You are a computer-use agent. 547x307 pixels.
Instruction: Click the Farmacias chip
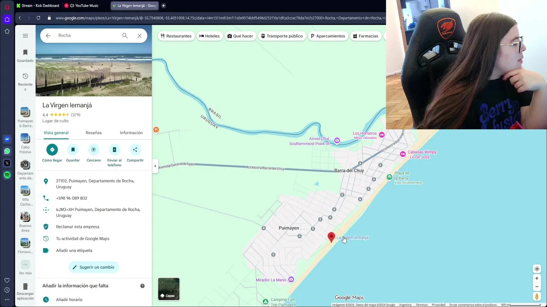tap(365, 36)
